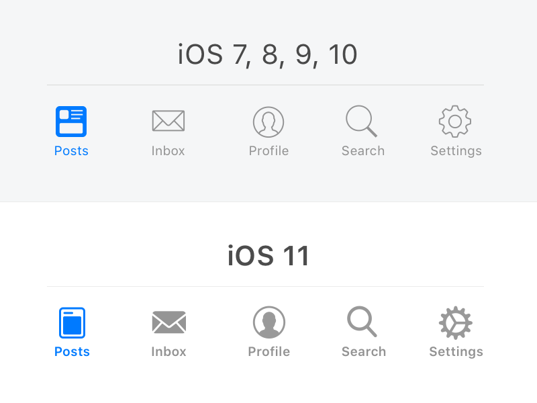537x403 pixels.
Task: Click the iOS 11 heading text
Action: pos(268,255)
